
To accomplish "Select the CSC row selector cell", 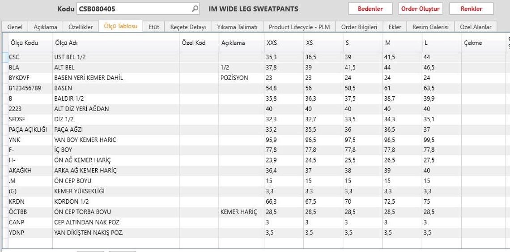I will pyautogui.click(x=5, y=57).
